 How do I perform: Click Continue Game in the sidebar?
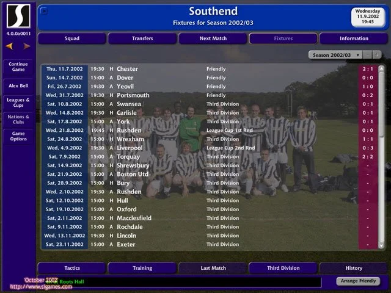18,67
